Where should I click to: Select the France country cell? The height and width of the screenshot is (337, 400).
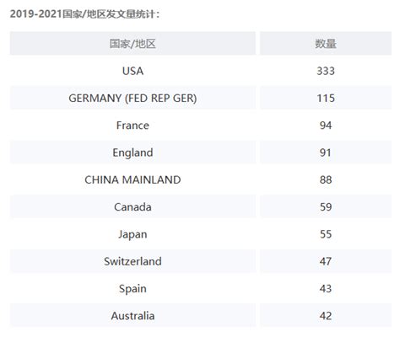tap(132, 126)
